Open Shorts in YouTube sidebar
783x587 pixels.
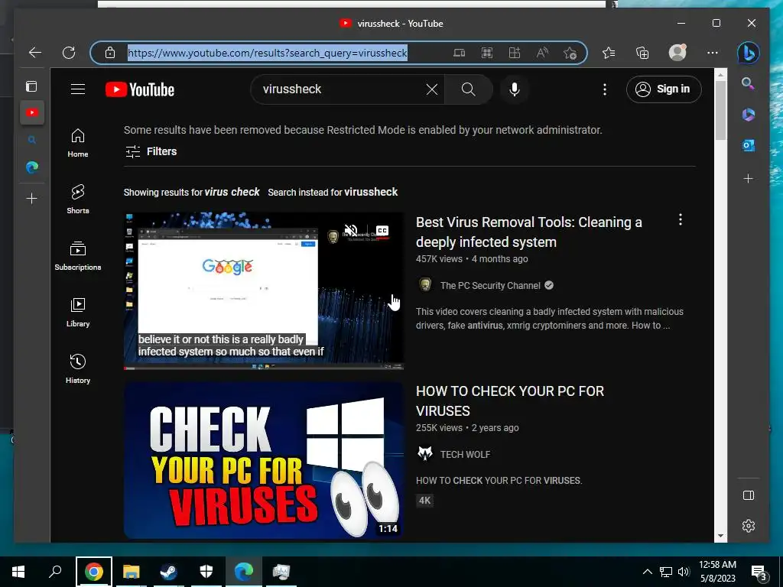pyautogui.click(x=78, y=199)
